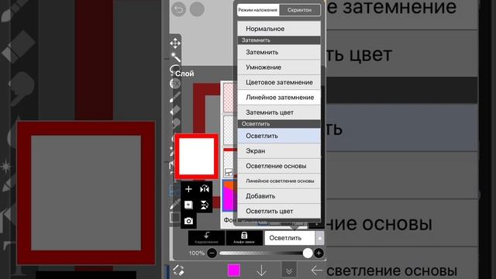Tap the down arrow icon
Viewport: 496px width, 279px height.
pos(261,270)
